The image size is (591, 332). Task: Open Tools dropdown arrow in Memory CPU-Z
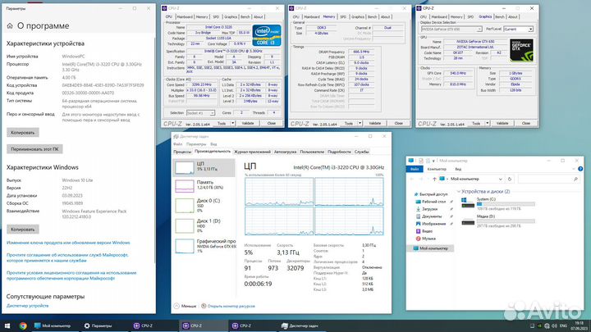tap(360, 123)
